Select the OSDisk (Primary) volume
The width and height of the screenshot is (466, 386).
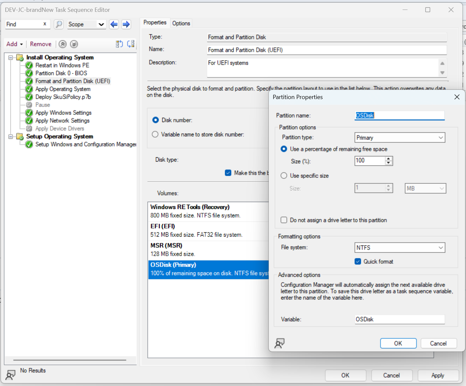click(208, 269)
